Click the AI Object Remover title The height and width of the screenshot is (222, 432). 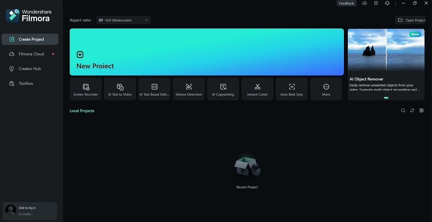pos(366,79)
